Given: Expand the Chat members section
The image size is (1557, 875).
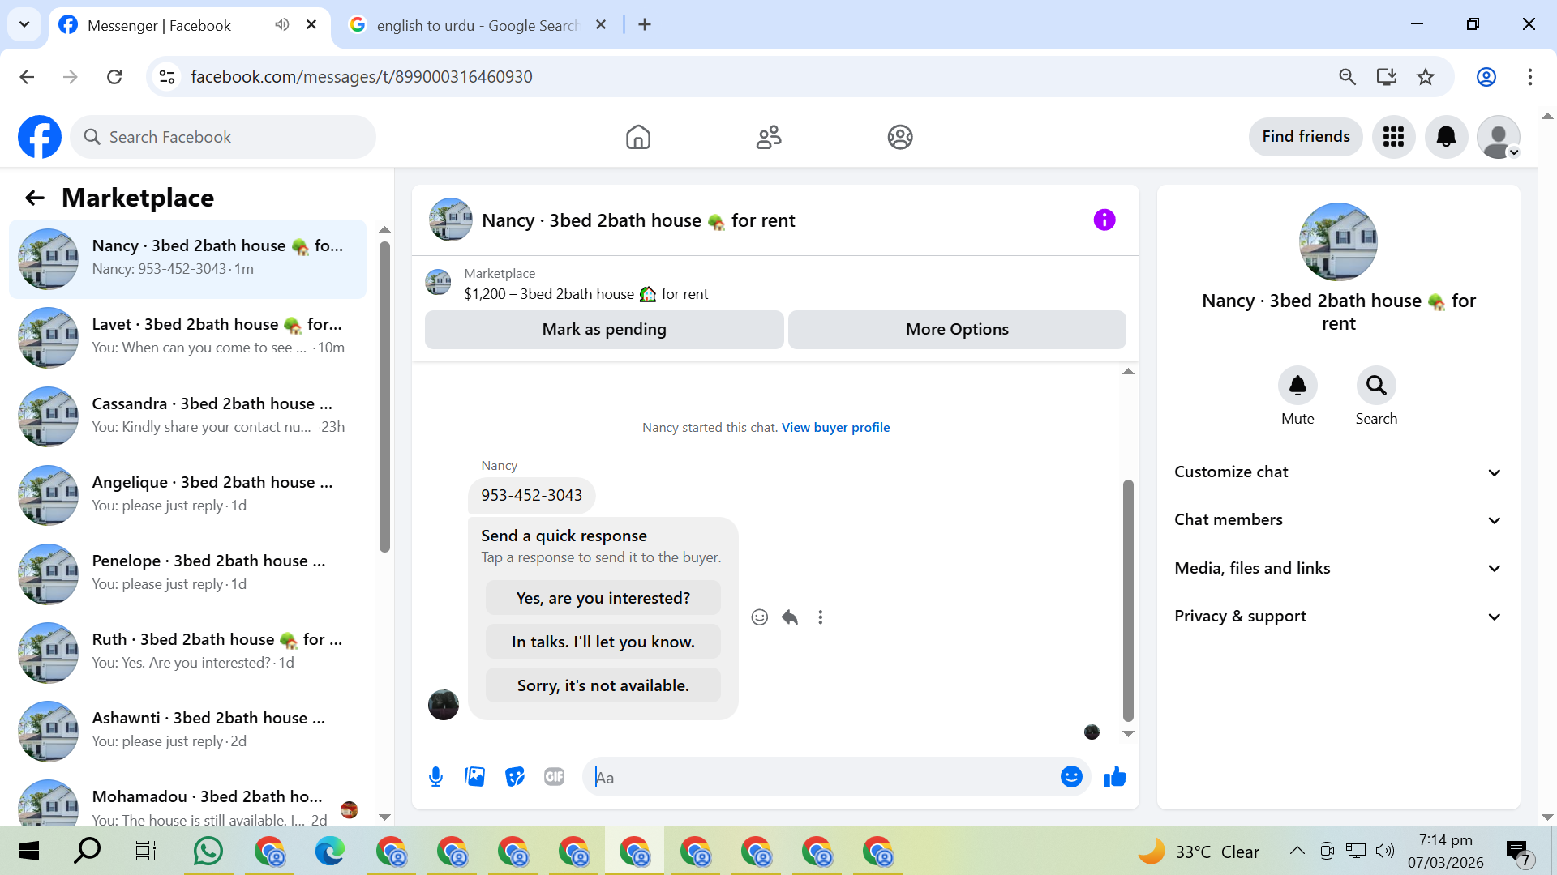Looking at the screenshot, I should coord(1338,520).
